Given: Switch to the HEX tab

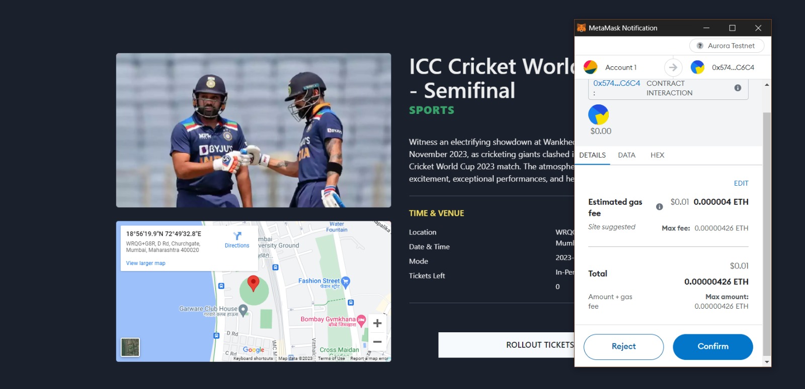Looking at the screenshot, I should point(657,155).
